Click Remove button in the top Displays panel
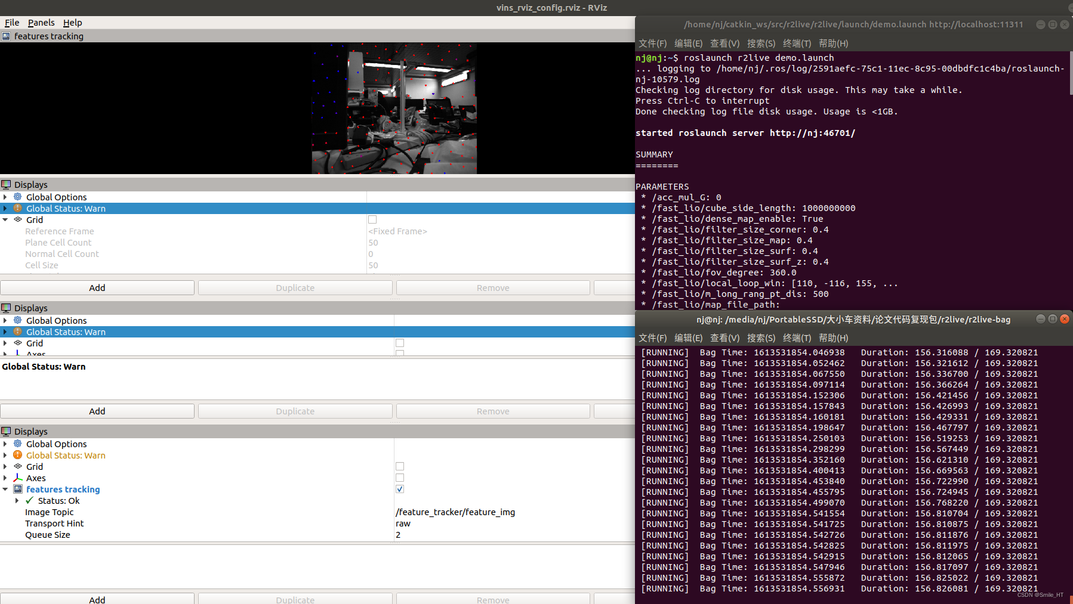1073x604 pixels. [493, 288]
